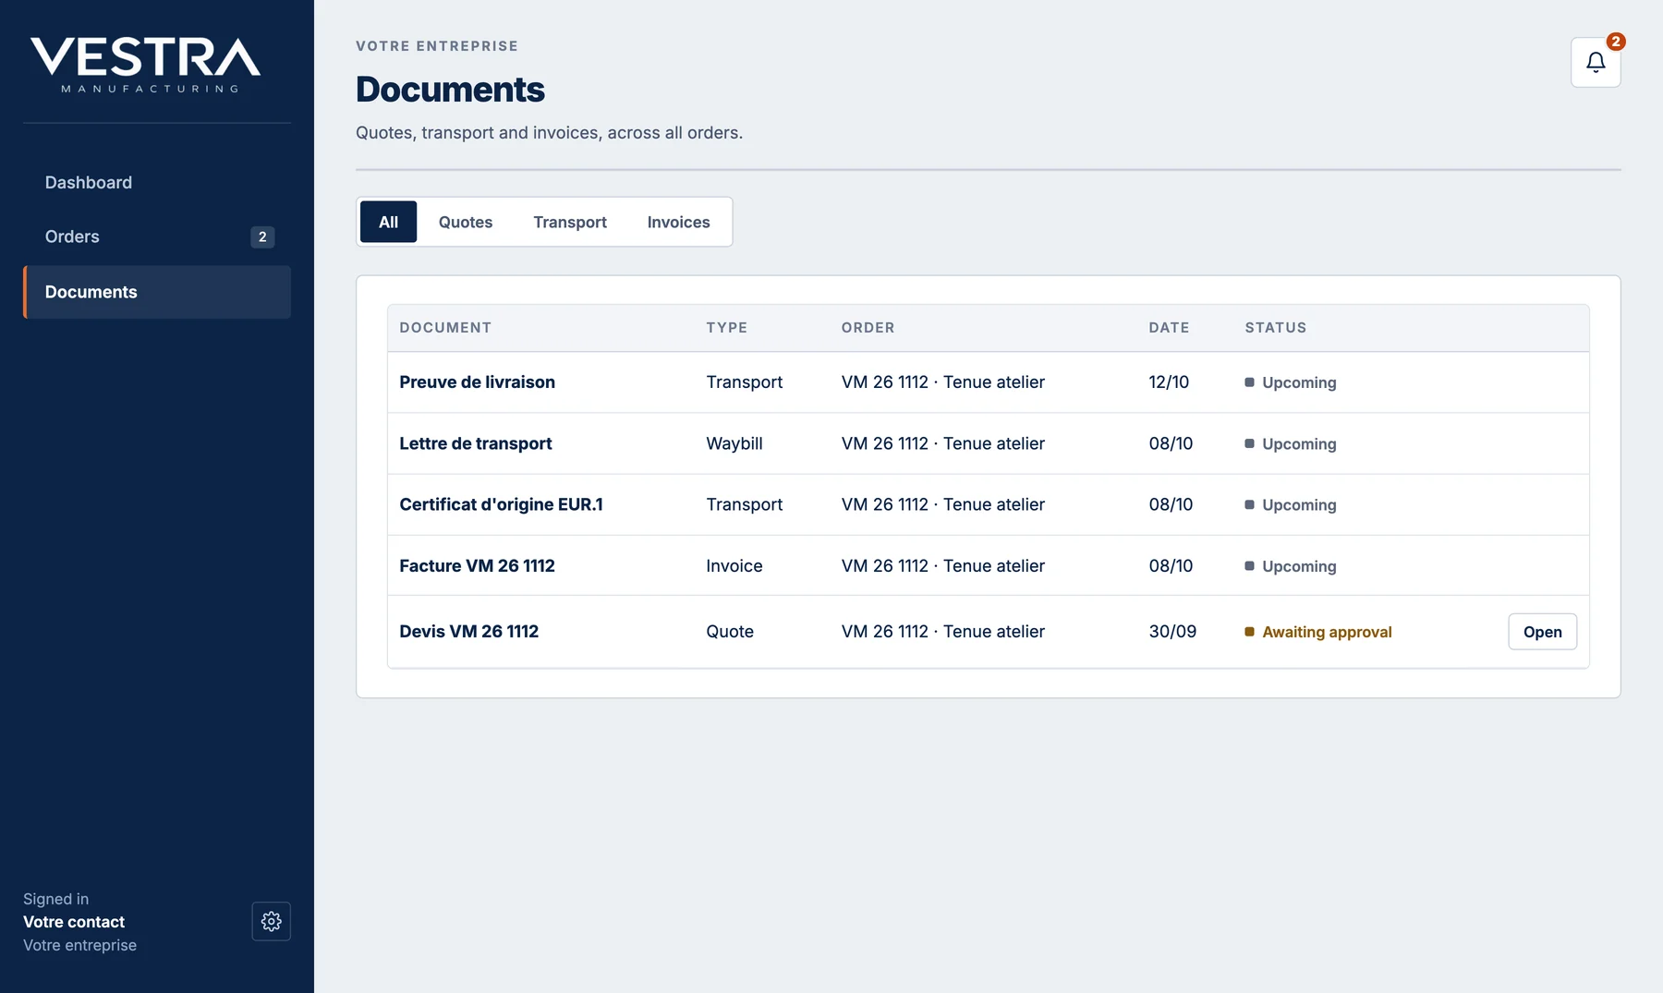The height and width of the screenshot is (993, 1663).
Task: Select Preuve de livraison document
Action: tap(477, 382)
